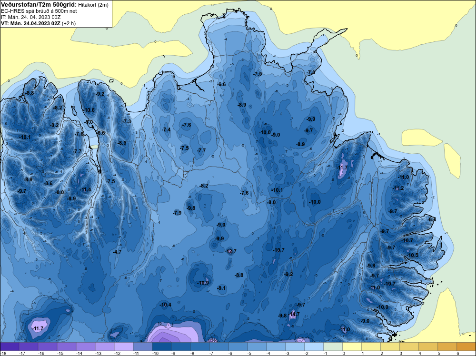Click the pale green legend swatch above -1

point(333,346)
